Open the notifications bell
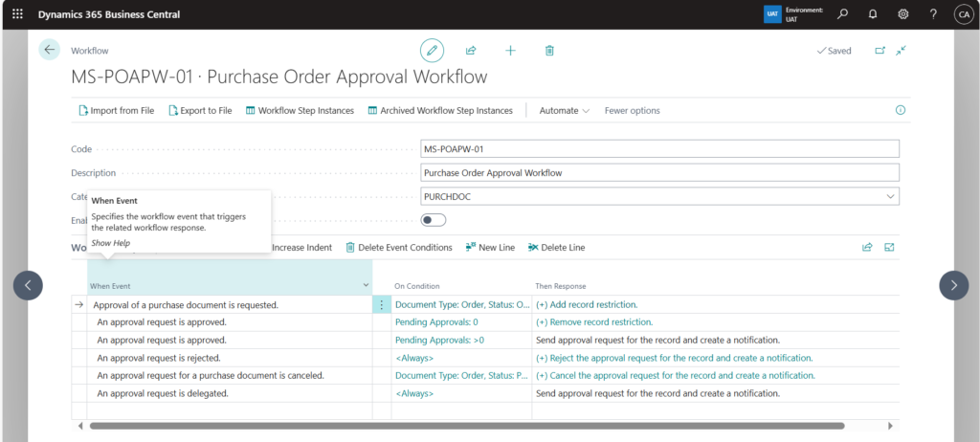980x442 pixels. [873, 13]
